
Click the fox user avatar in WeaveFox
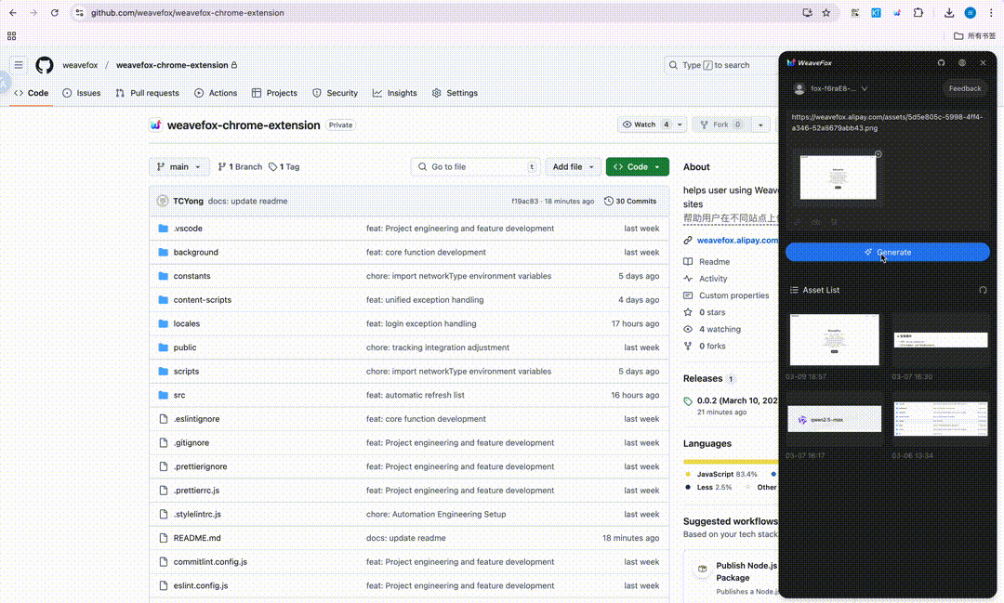click(799, 88)
